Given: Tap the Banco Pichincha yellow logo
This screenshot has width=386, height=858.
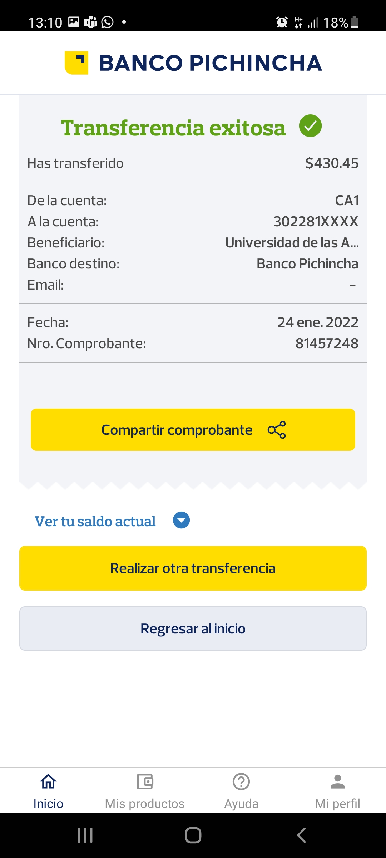Looking at the screenshot, I should coord(76,63).
